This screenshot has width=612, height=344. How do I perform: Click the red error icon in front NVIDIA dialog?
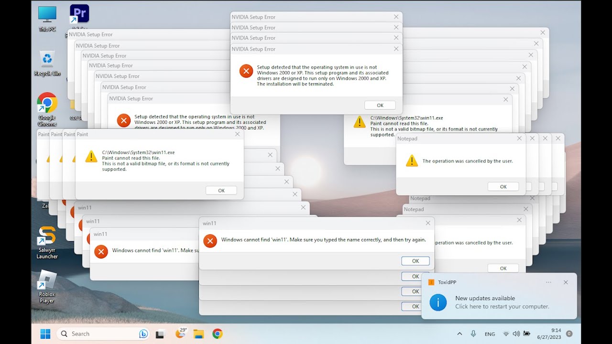(246, 71)
